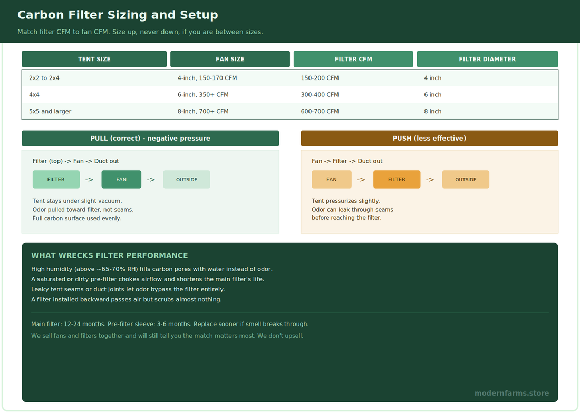Viewport: 580px width, 413px height.
Task: Click the green OUTSIDE box in PULL diagram
Action: 187,179
